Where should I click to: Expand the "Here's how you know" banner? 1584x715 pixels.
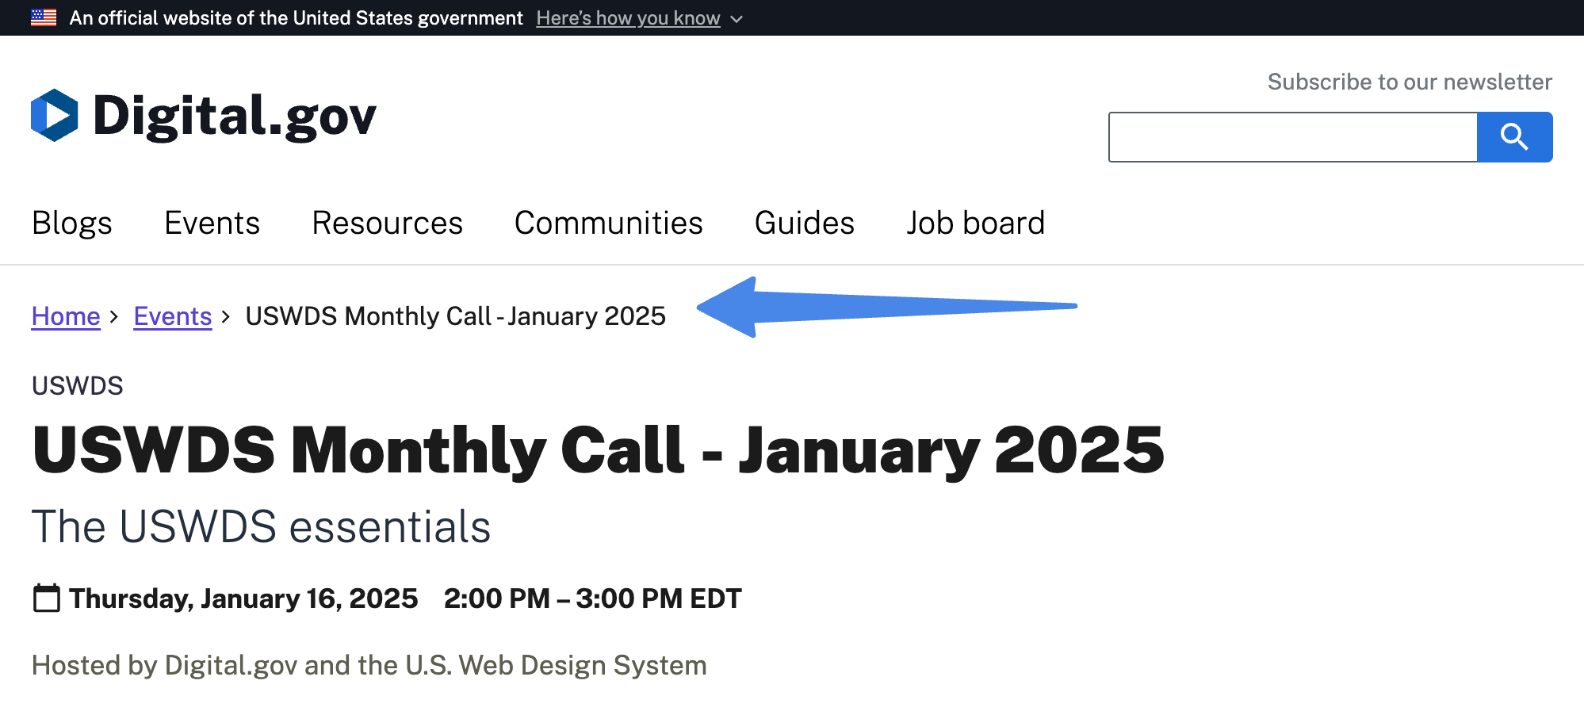click(x=628, y=17)
